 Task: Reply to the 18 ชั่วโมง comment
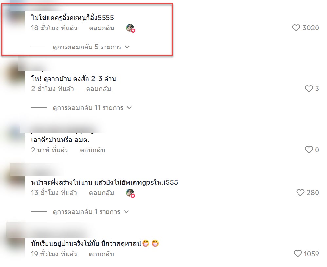pyautogui.click(x=102, y=28)
